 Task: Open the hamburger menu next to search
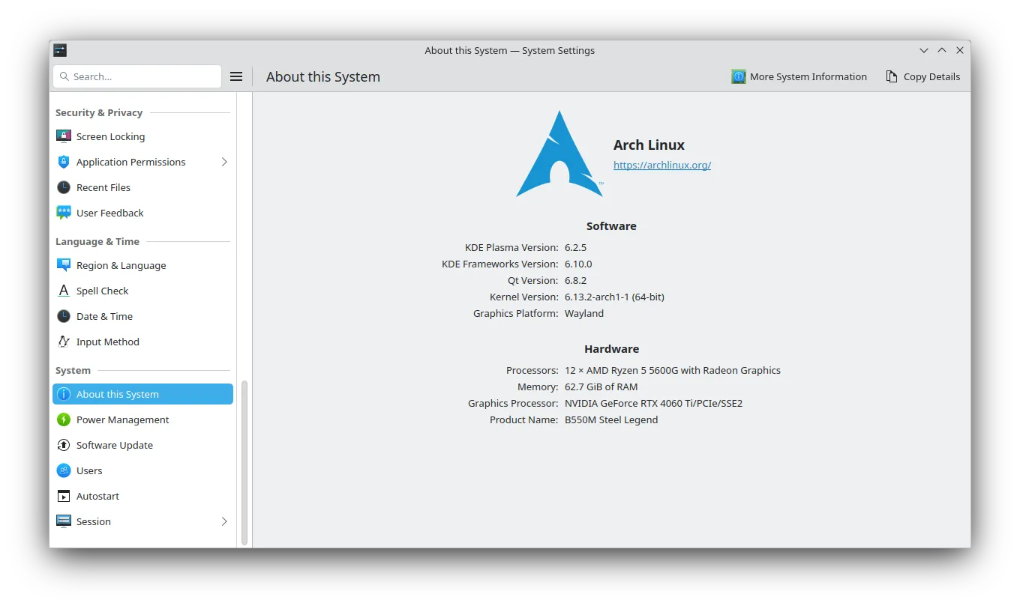click(x=236, y=76)
